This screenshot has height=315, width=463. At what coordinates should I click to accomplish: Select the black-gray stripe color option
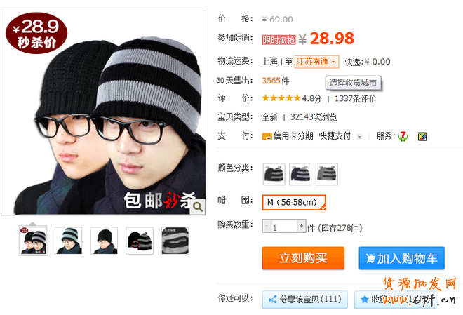274,174
